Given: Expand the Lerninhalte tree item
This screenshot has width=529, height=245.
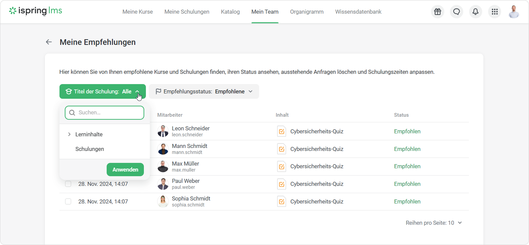Looking at the screenshot, I should click(69, 134).
